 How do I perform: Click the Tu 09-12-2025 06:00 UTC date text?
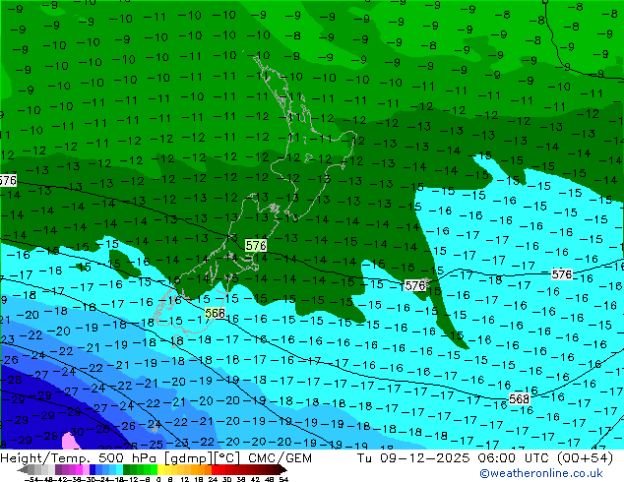tap(454, 458)
